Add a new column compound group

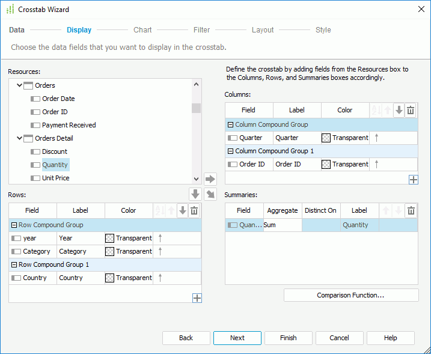pos(414,180)
